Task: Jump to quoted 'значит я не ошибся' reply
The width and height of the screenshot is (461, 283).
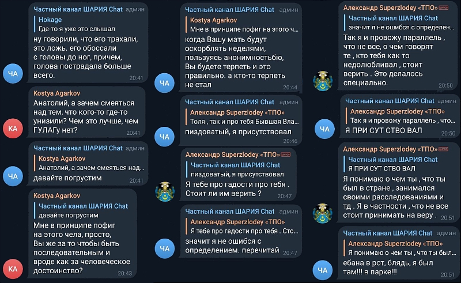Action: 399,22
